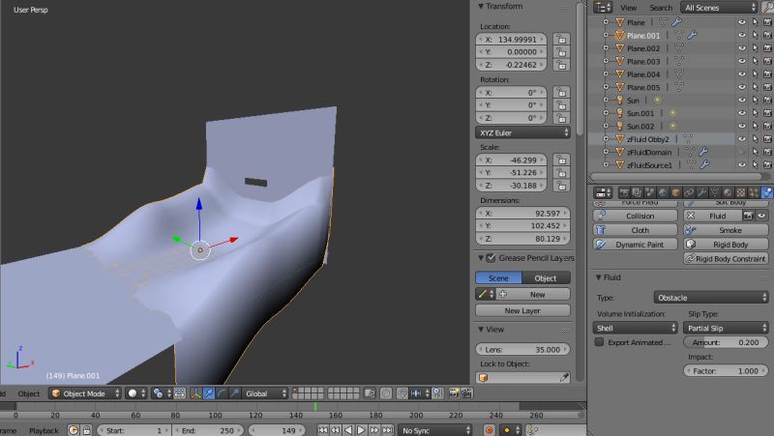This screenshot has width=774, height=436.
Task: Enable Export Animated checkbox
Action: (599, 342)
